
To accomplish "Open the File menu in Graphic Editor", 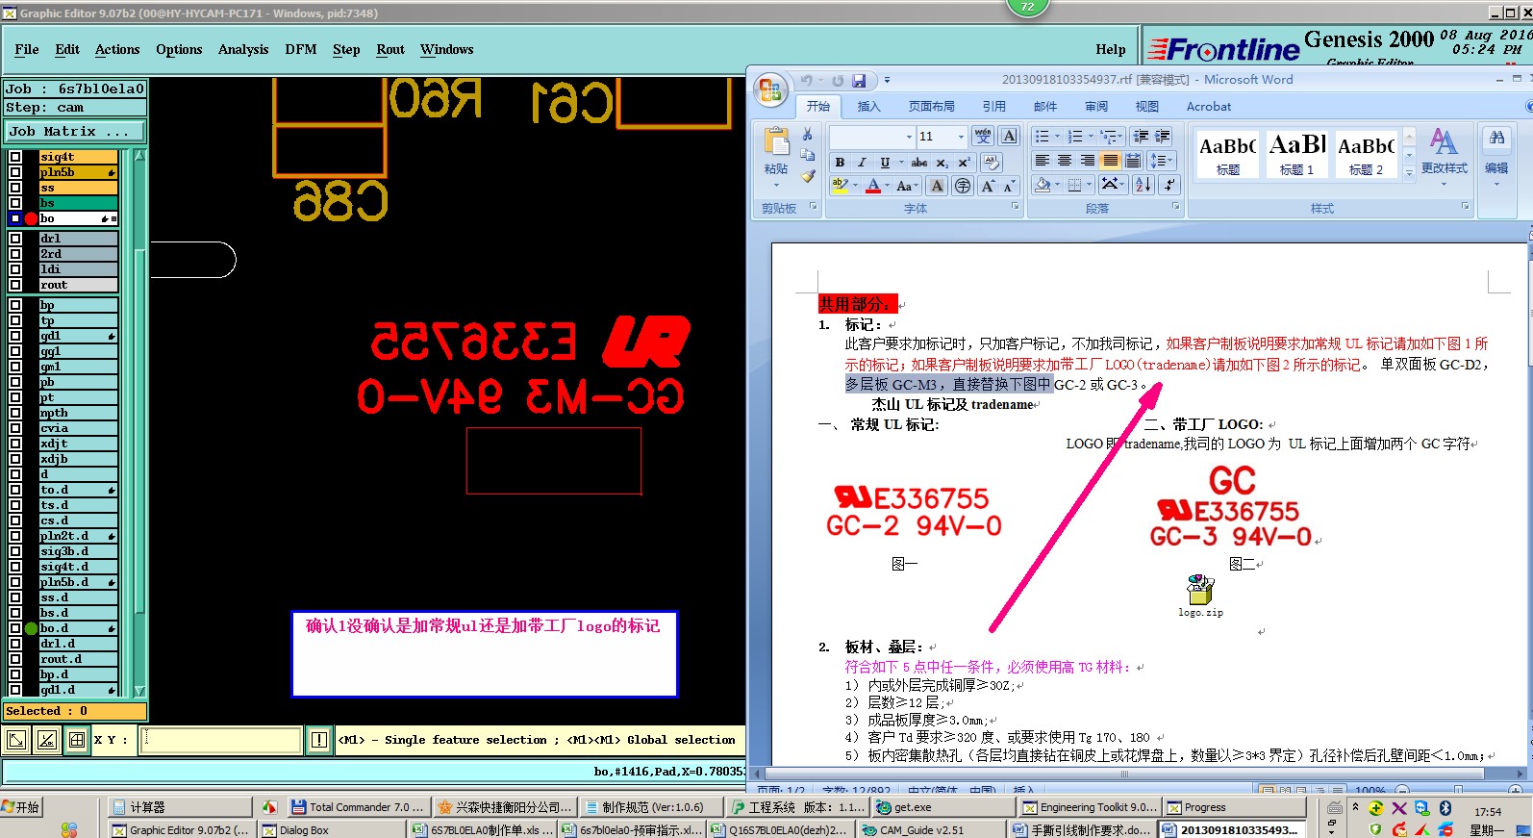I will 27,49.
